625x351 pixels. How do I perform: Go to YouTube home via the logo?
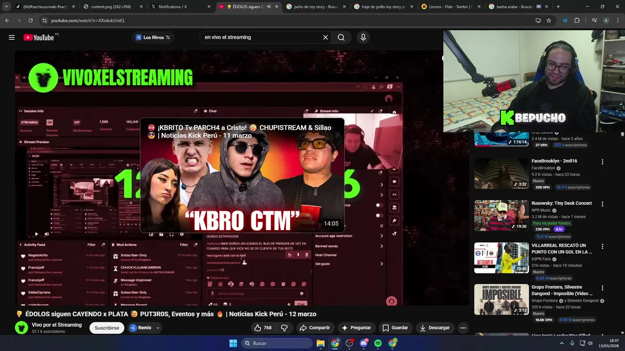[x=39, y=38]
